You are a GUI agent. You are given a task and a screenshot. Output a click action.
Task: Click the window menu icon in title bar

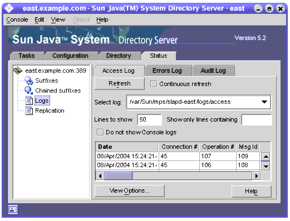click(x=8, y=8)
